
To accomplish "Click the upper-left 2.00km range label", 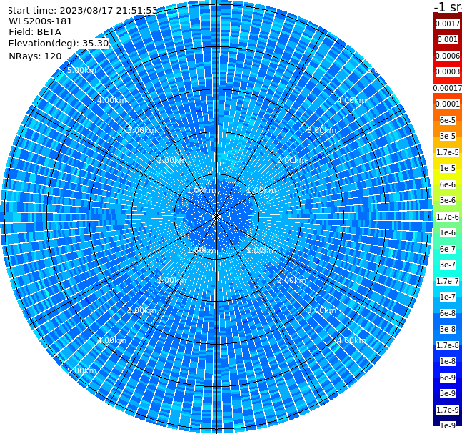I will 172,160.
